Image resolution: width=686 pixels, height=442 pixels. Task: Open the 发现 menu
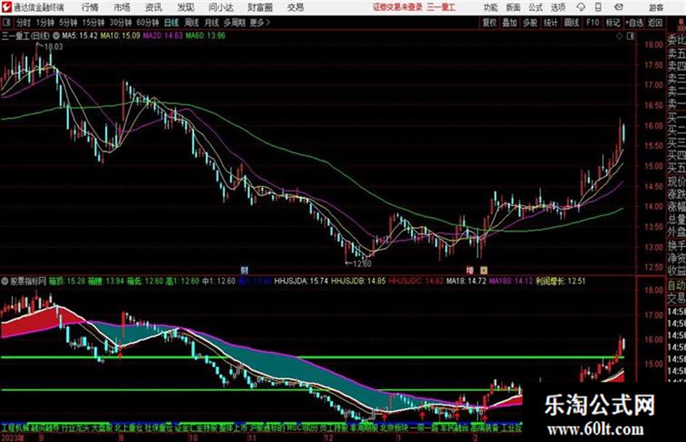click(186, 7)
